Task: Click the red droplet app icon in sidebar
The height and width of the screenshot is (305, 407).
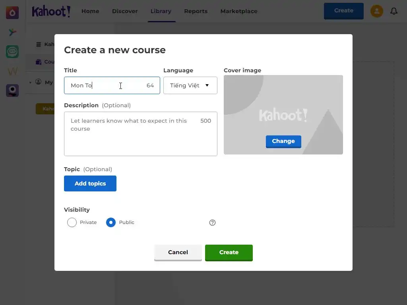Action: click(12, 13)
